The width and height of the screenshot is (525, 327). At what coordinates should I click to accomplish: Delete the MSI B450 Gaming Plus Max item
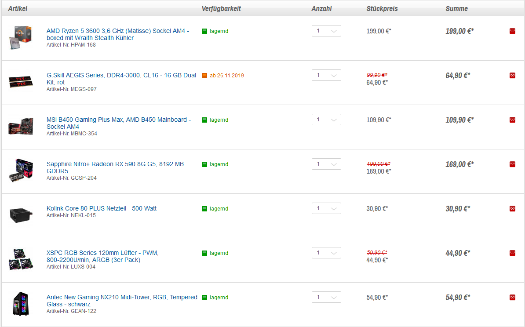point(512,120)
